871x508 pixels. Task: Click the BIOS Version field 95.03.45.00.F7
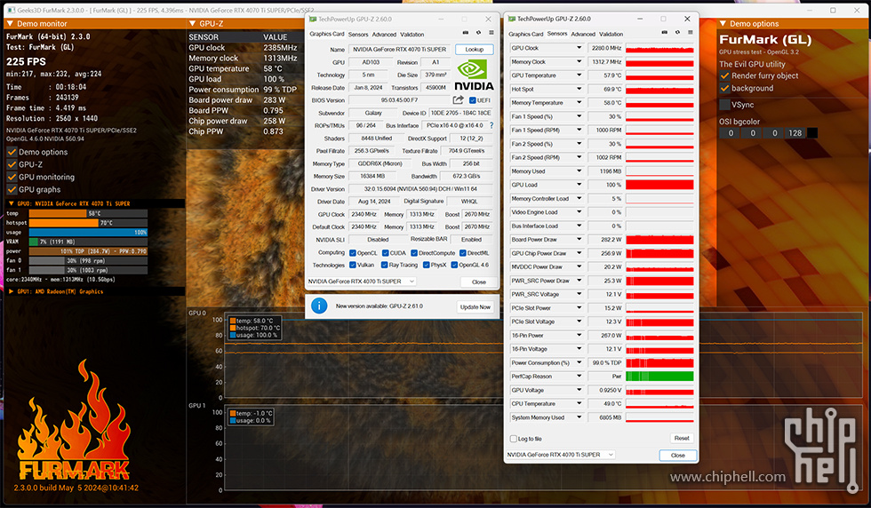coord(399,100)
